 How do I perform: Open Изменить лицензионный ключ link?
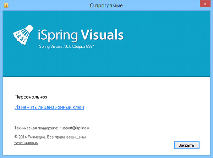tap(49, 107)
